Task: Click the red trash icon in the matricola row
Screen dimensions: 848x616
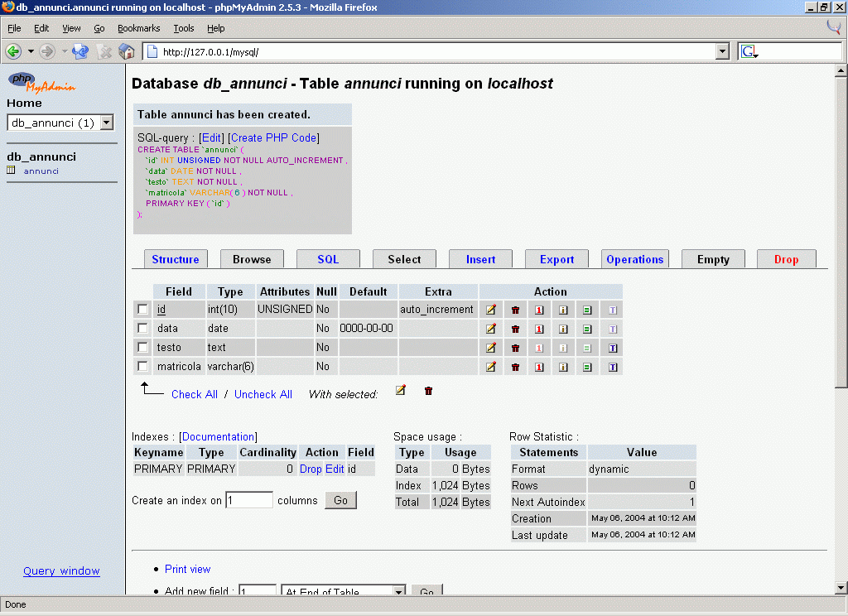Action: coord(515,367)
